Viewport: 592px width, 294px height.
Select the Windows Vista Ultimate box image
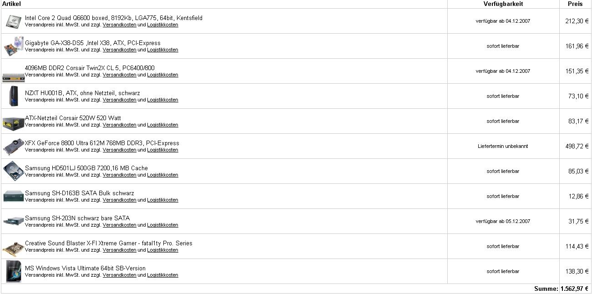14,271
